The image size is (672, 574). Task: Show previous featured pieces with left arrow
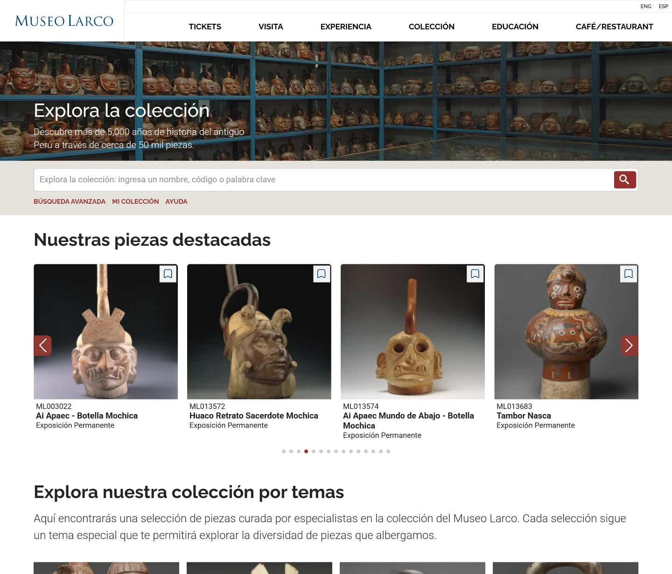click(42, 346)
